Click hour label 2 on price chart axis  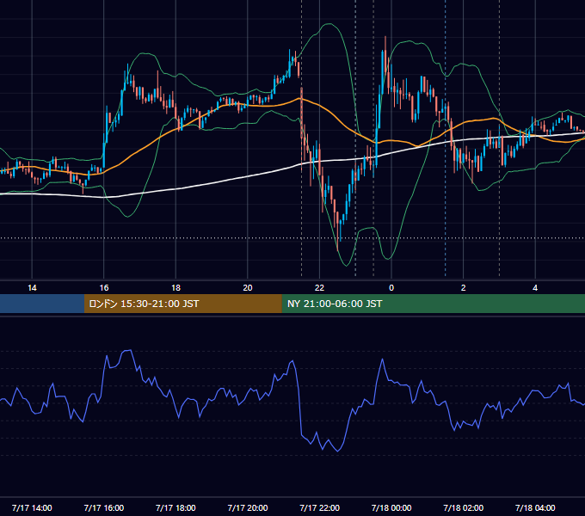tap(464, 288)
